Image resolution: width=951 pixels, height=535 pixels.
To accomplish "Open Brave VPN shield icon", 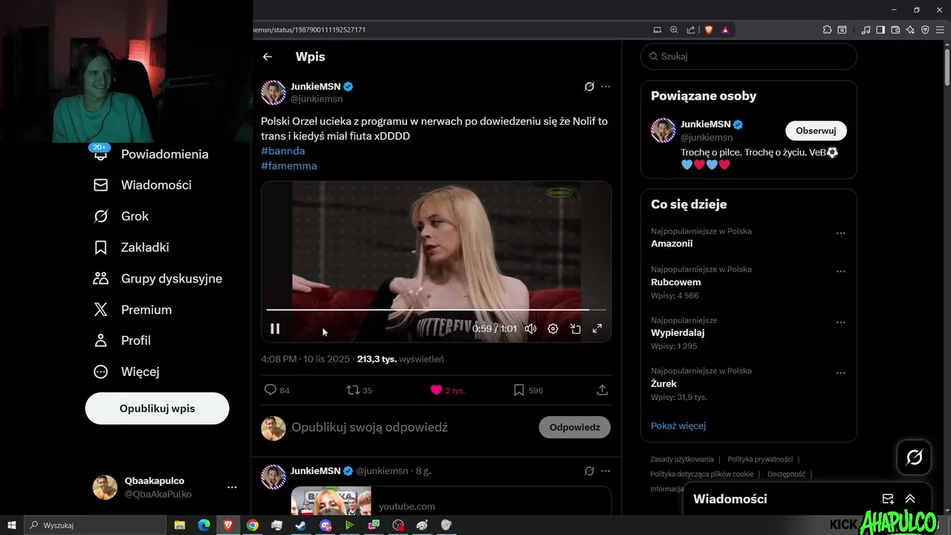I will click(x=925, y=30).
